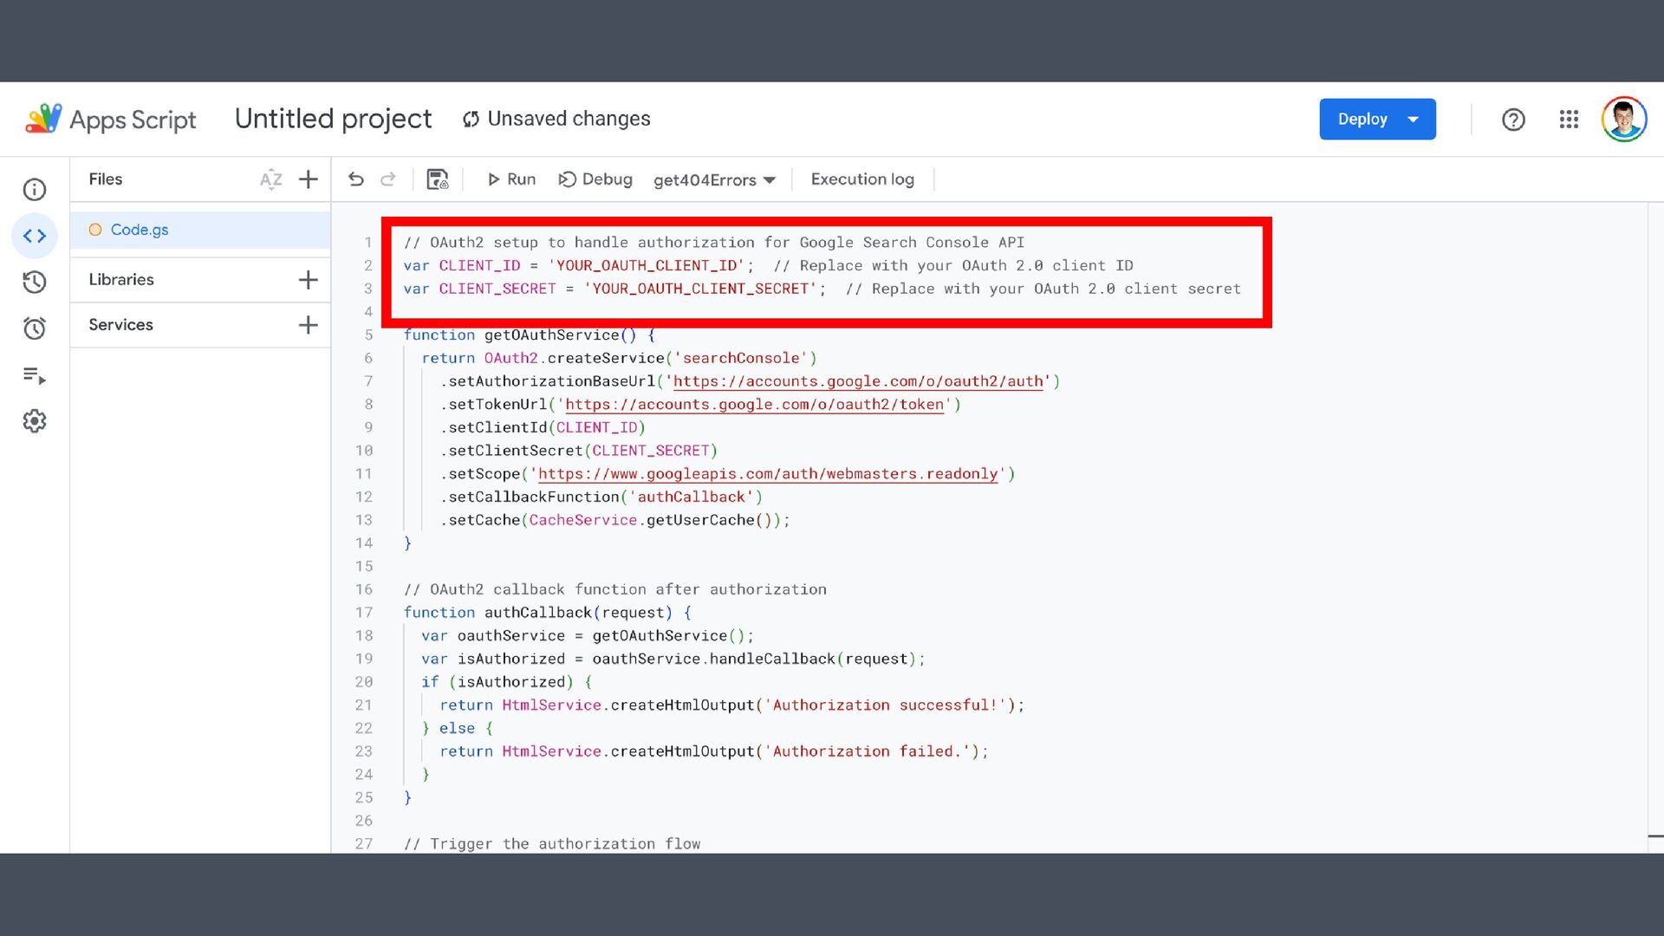Add a service with plus button
The image size is (1664, 936).
pos(308,325)
